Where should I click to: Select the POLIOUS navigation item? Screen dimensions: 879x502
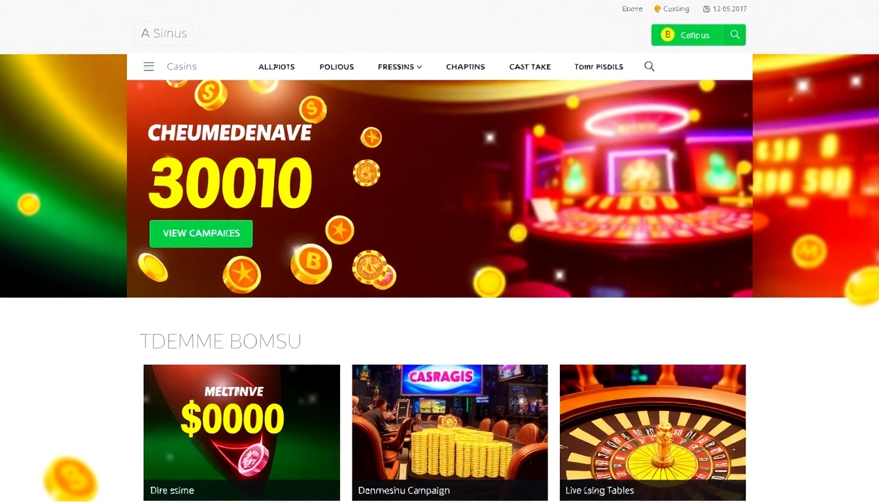[337, 67]
